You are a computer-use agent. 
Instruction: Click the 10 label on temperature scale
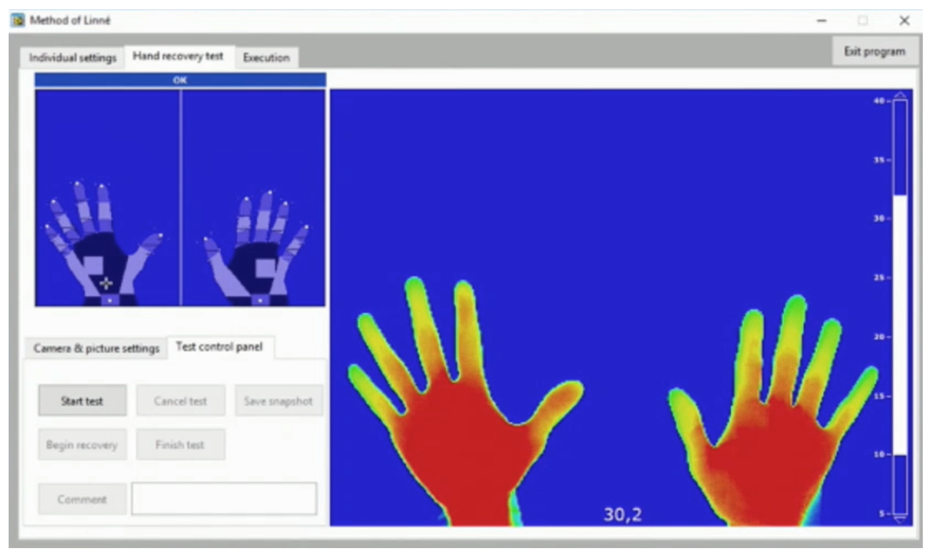879,454
